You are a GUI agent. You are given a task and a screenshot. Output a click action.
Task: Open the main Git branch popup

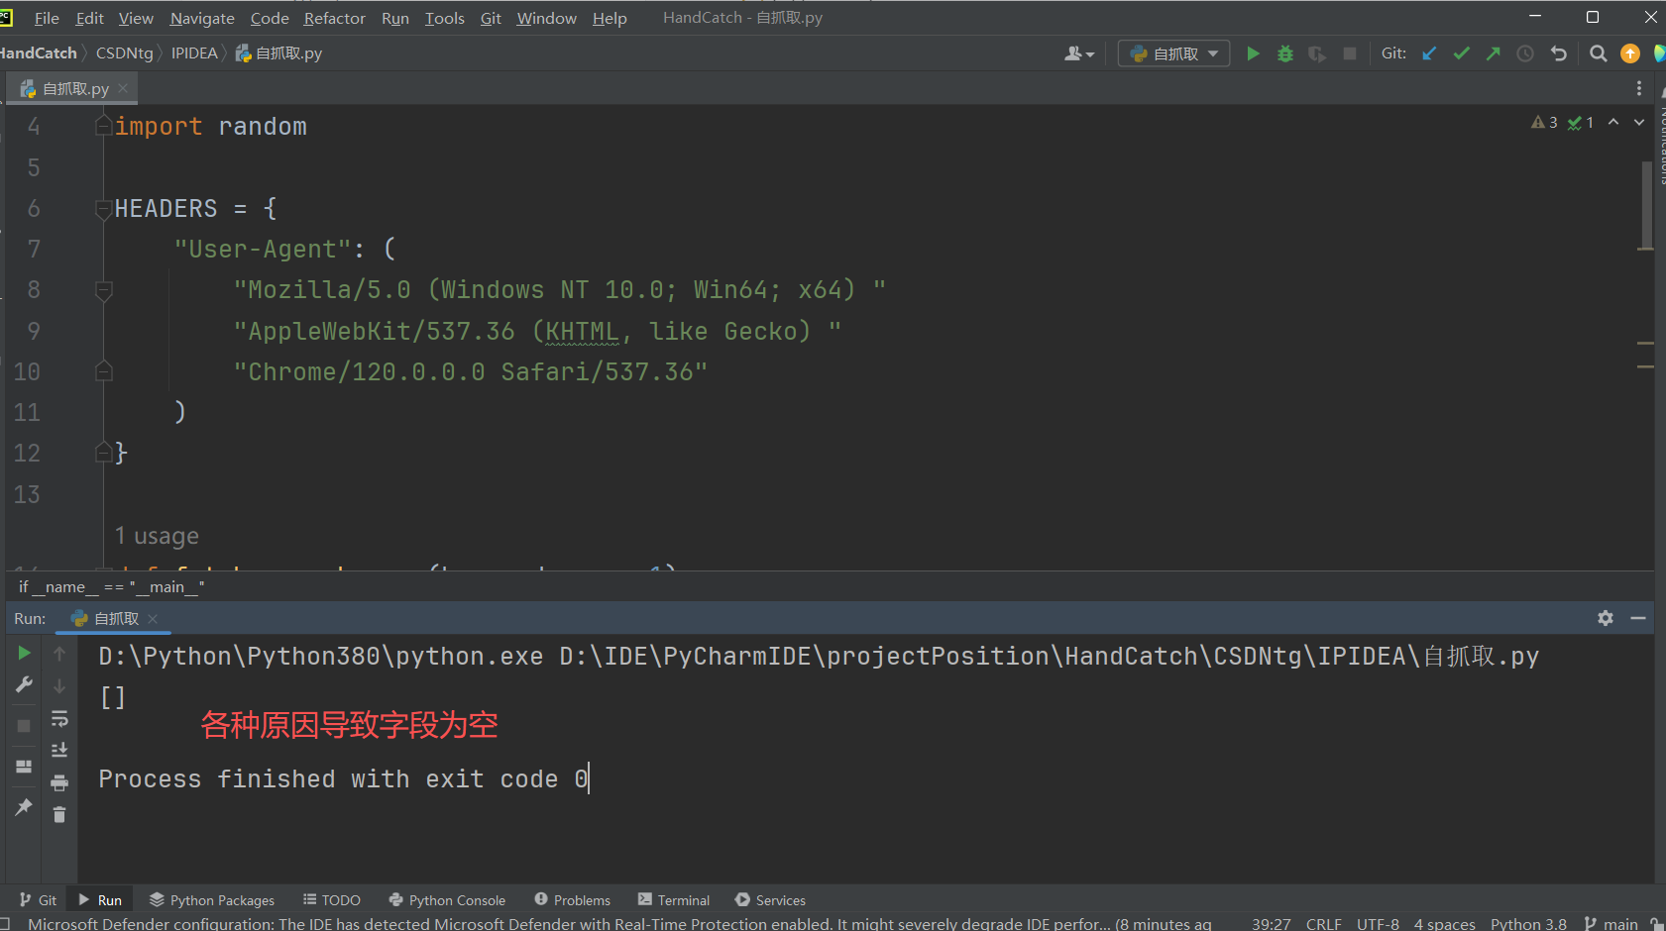click(x=1611, y=923)
